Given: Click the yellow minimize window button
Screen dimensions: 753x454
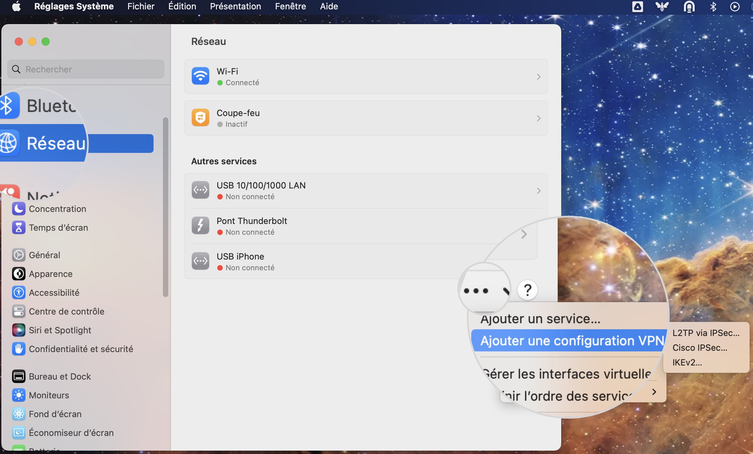Looking at the screenshot, I should click(32, 42).
